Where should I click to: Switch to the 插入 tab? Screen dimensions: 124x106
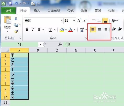click(37, 11)
